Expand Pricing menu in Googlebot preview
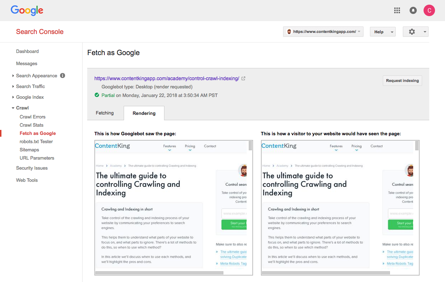The width and height of the screenshot is (445, 282). [190, 147]
